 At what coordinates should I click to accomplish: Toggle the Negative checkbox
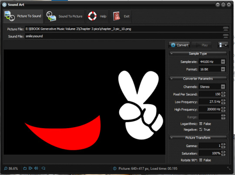(201, 129)
